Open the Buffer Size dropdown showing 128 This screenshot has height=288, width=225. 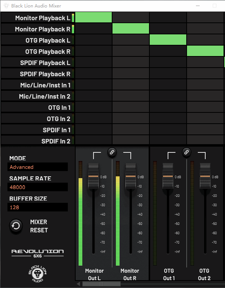tap(38, 207)
